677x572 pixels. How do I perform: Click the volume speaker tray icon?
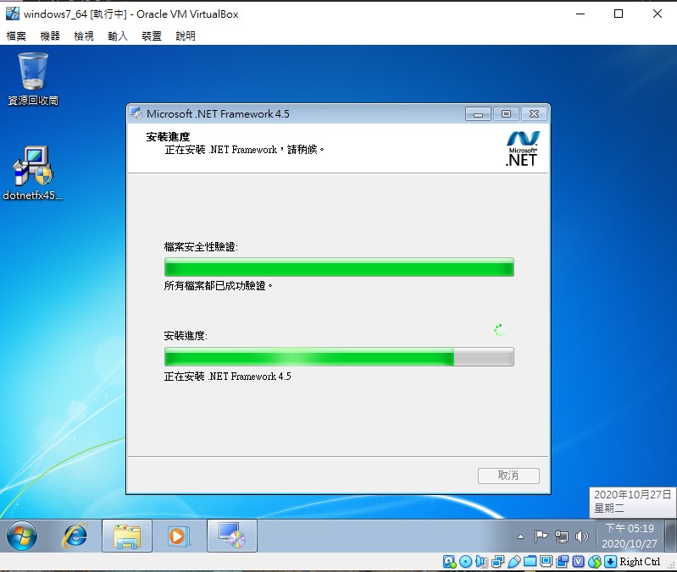(x=581, y=536)
